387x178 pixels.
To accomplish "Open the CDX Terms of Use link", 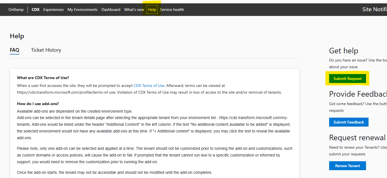I will pos(149,86).
